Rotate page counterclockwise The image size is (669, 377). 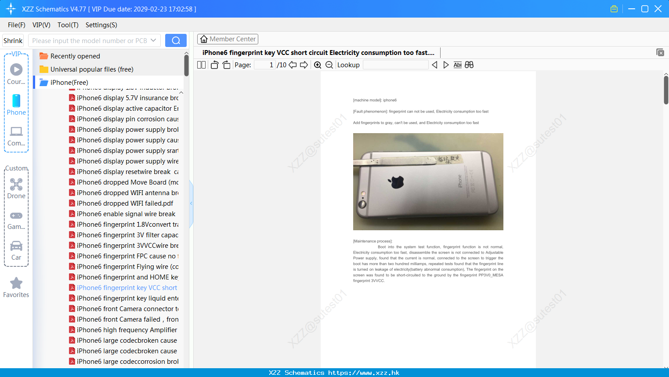tap(214, 65)
